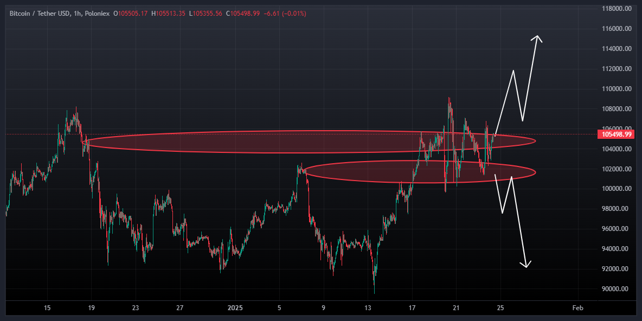The image size is (642, 321).
Task: Click the Feb month label on time axis
Action: 577,308
